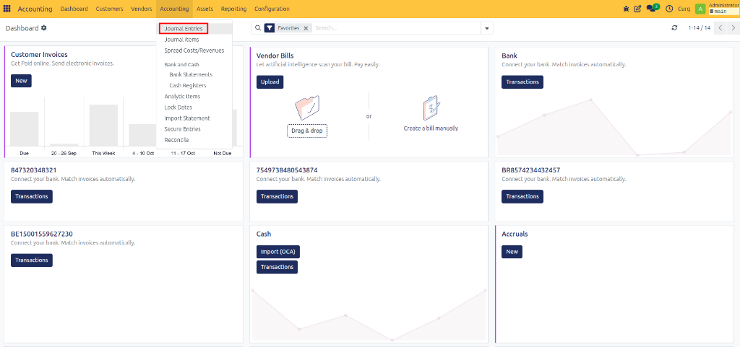
Task: Open Transactions in the Cash card
Action: click(x=277, y=267)
